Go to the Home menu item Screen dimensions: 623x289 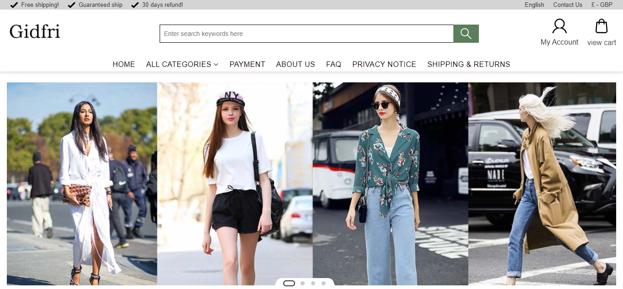coord(124,64)
